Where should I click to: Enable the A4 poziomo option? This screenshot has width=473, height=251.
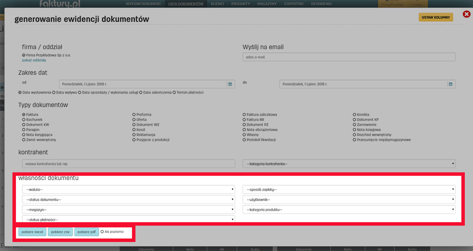coord(102,232)
